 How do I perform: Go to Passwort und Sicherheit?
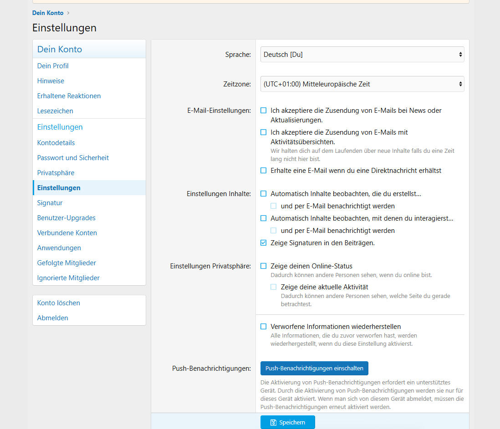pos(73,158)
